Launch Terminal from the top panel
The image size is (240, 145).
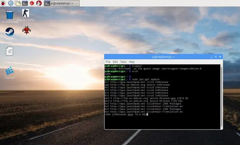click(25, 3)
